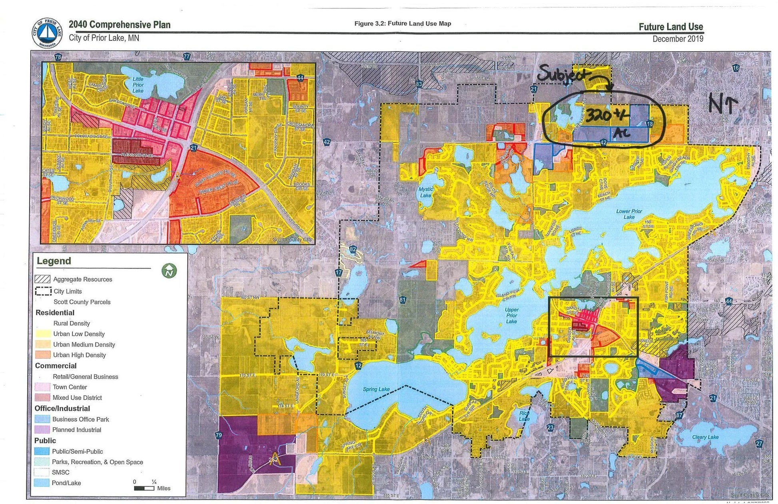Click the Future Land Use title heading
Viewport: 778px width, 504px height.
[670, 27]
